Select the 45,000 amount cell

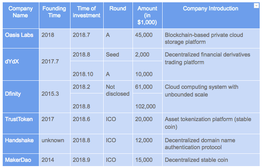coord(144,35)
